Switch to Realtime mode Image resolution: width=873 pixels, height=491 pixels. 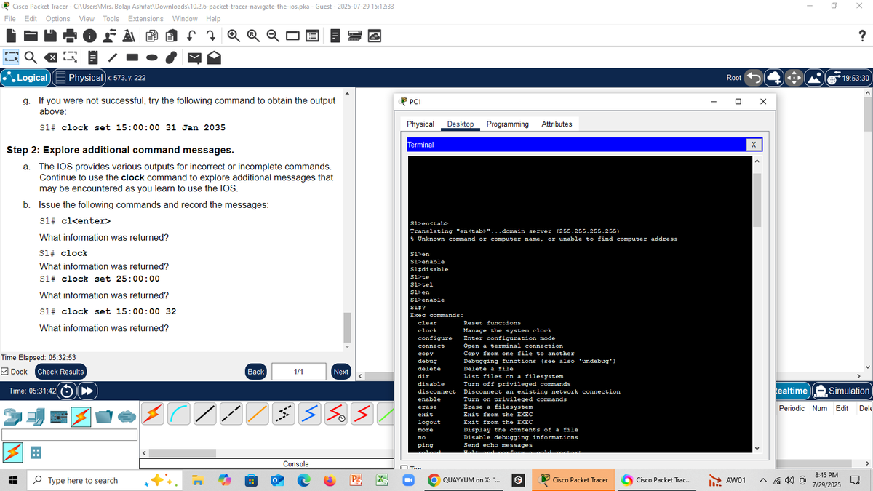pyautogui.click(x=792, y=391)
